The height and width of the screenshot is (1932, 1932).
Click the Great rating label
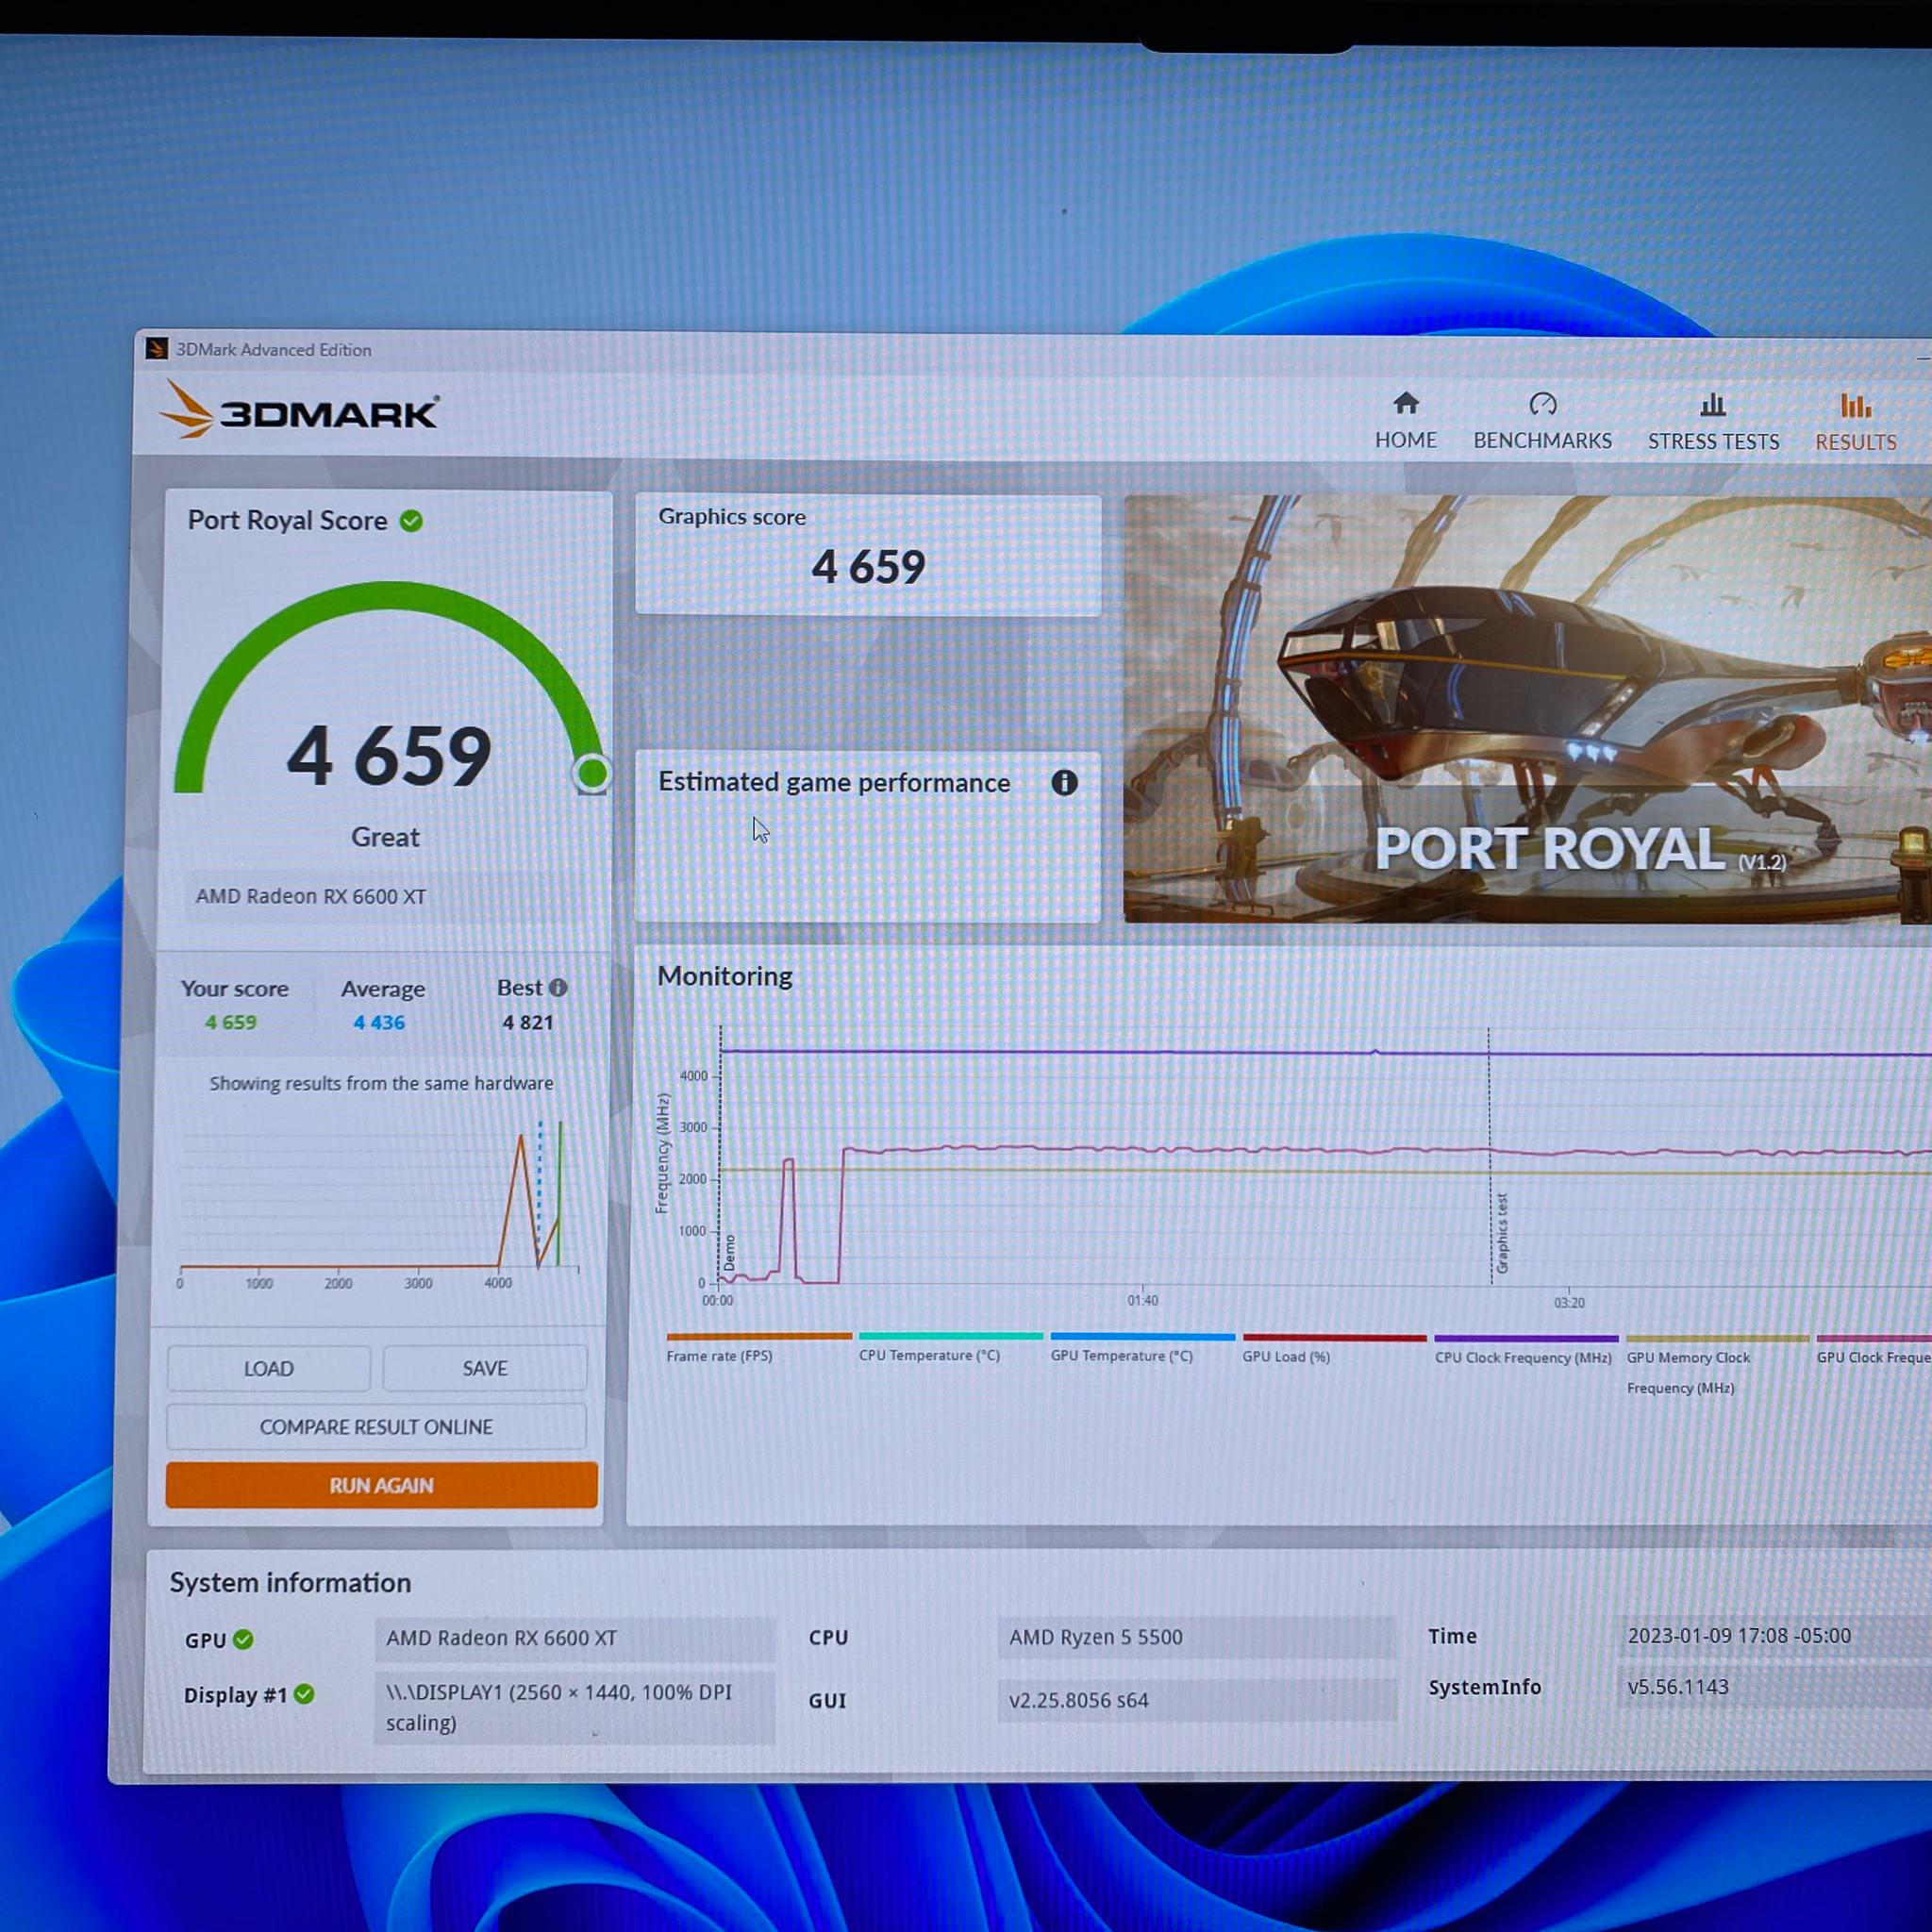385,837
